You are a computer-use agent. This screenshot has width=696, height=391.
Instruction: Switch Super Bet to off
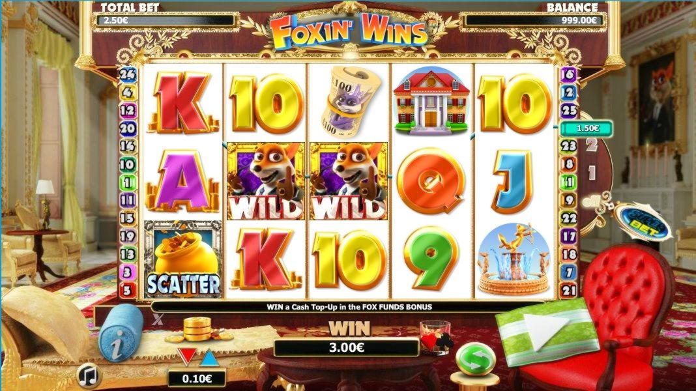591,201
